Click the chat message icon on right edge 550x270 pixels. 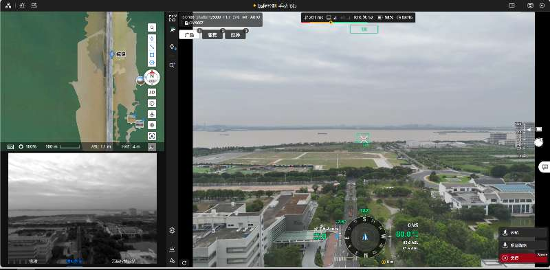(544, 167)
